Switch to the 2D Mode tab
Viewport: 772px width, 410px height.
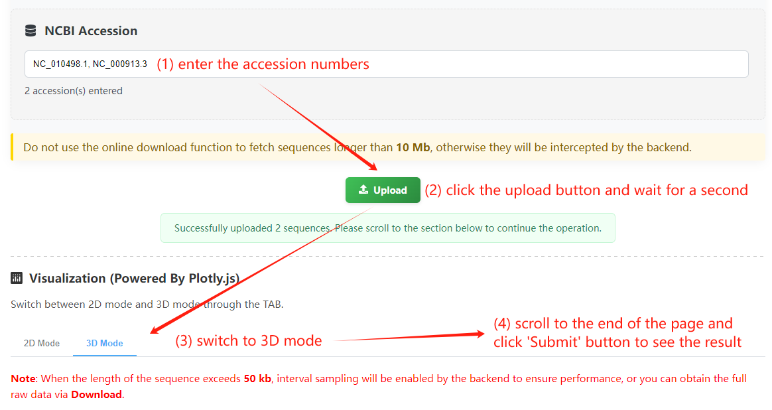pos(42,343)
